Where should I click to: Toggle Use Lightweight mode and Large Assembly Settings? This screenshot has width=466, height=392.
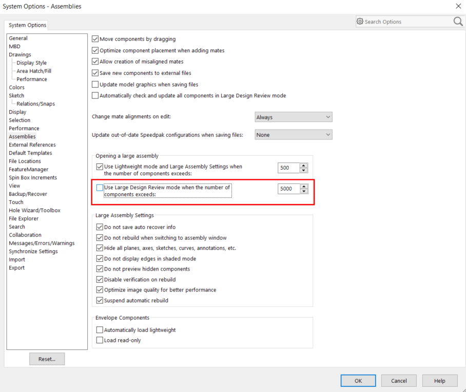coord(100,167)
